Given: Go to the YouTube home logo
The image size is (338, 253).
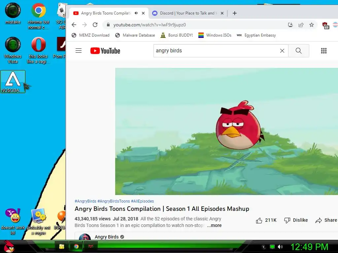Looking at the screenshot, I should (105, 51).
